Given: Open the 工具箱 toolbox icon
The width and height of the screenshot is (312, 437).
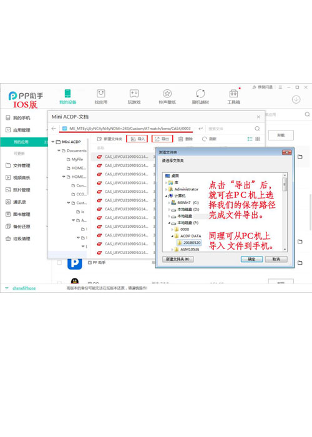Looking at the screenshot, I should (233, 94).
